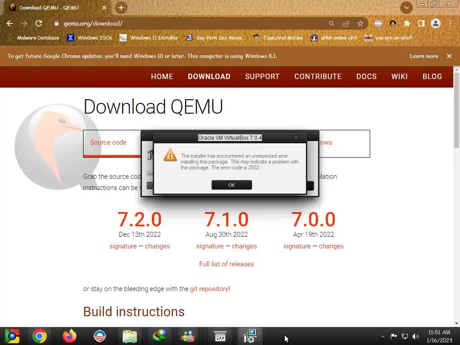460x345 pixels.
Task: Follow the git repository link
Action: point(210,289)
